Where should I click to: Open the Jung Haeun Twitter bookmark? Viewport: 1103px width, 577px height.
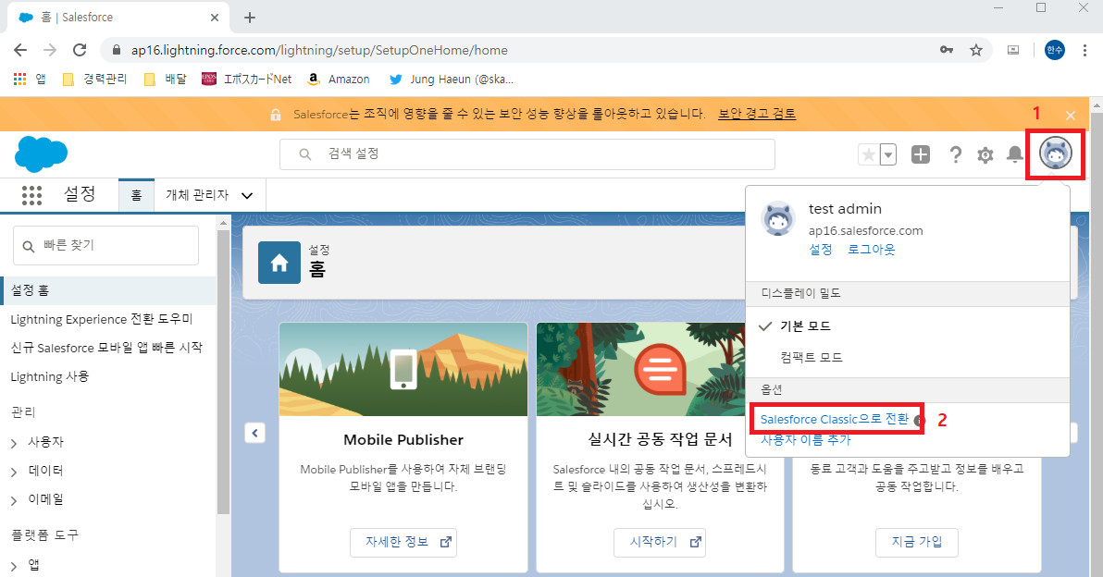point(451,80)
